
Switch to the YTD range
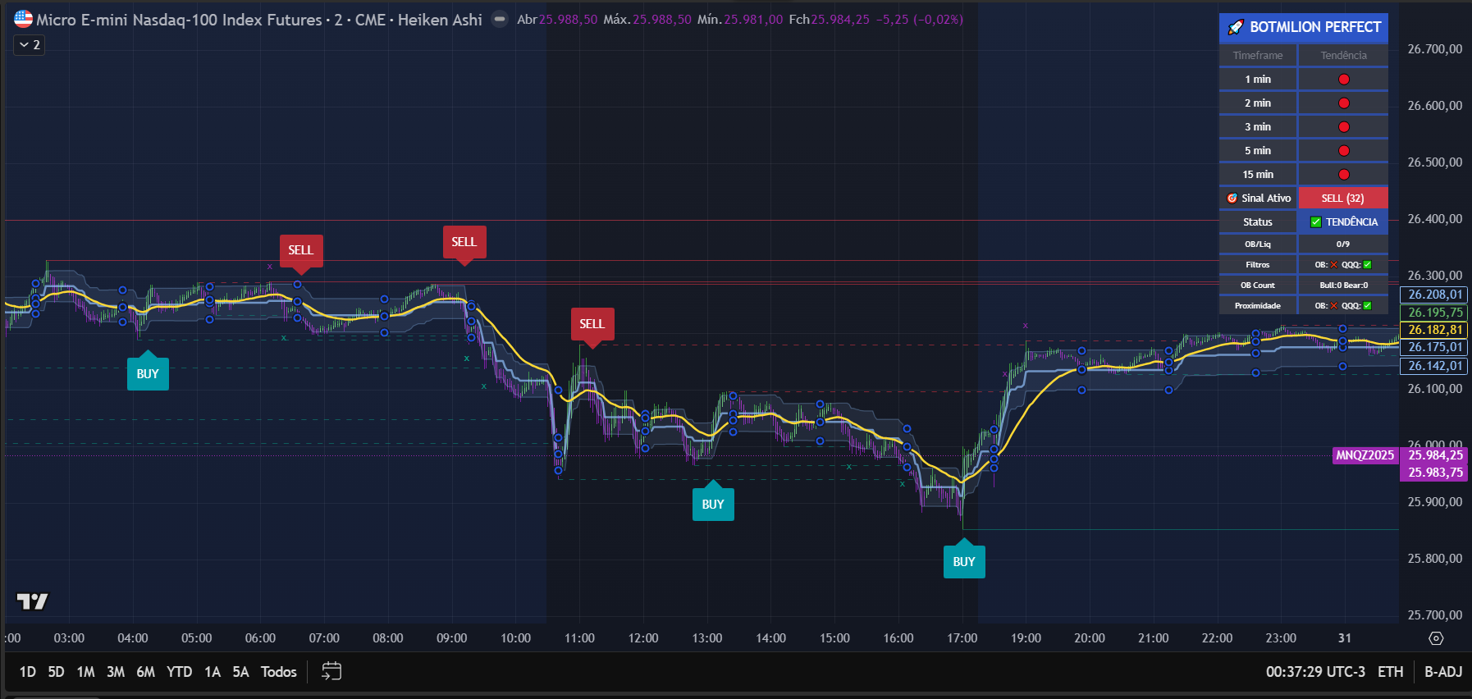tap(179, 672)
